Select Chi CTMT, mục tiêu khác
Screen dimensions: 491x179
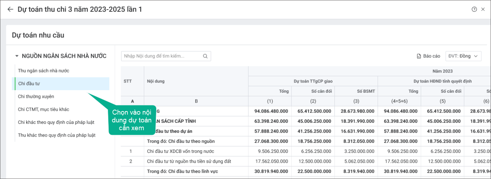(x=43, y=109)
